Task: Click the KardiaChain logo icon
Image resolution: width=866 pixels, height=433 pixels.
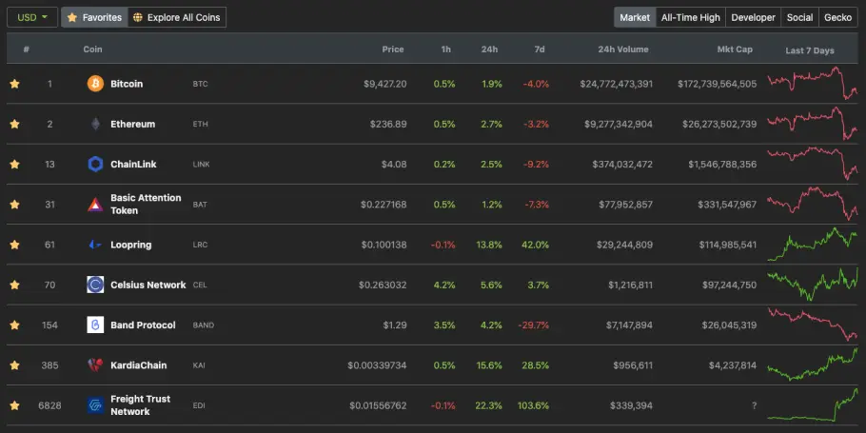Action: click(95, 365)
